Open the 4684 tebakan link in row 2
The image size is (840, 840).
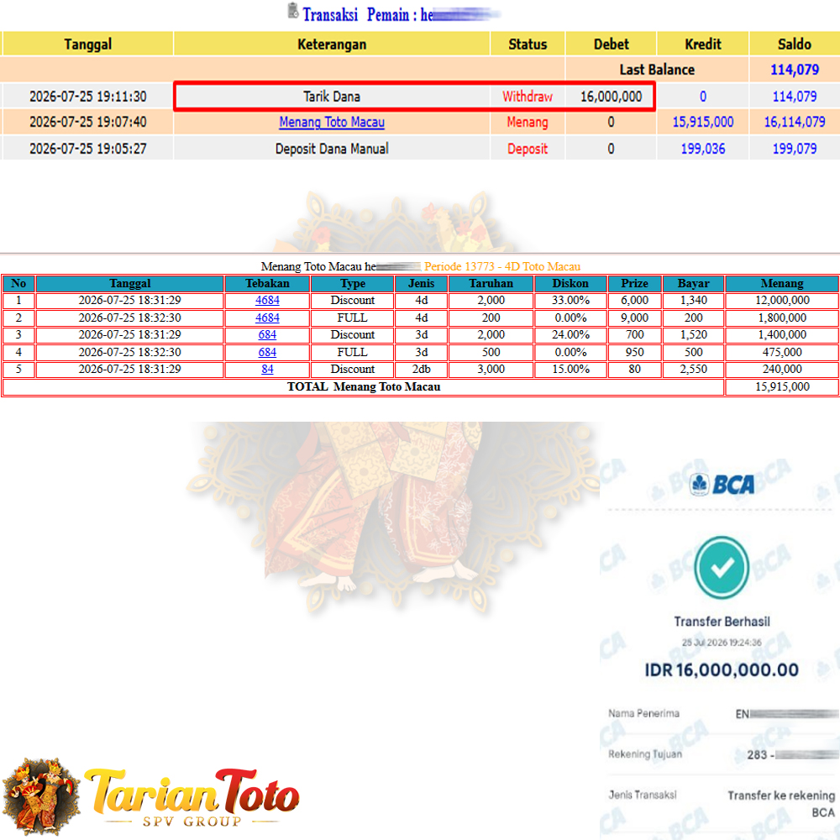[x=267, y=318]
